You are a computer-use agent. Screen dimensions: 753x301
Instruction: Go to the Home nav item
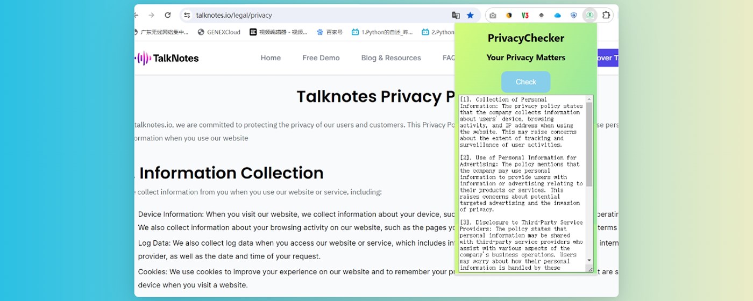271,58
